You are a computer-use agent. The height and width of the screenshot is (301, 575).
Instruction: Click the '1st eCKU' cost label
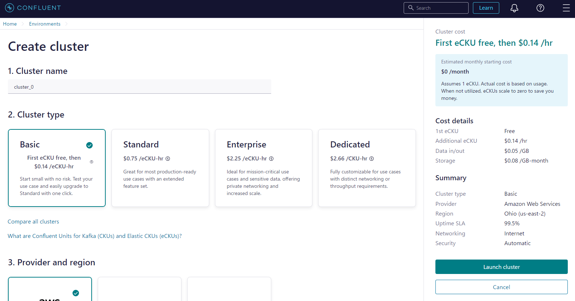coord(447,131)
